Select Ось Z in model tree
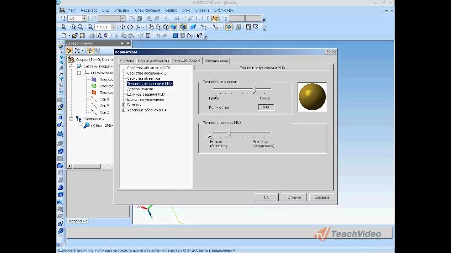 pos(104,112)
